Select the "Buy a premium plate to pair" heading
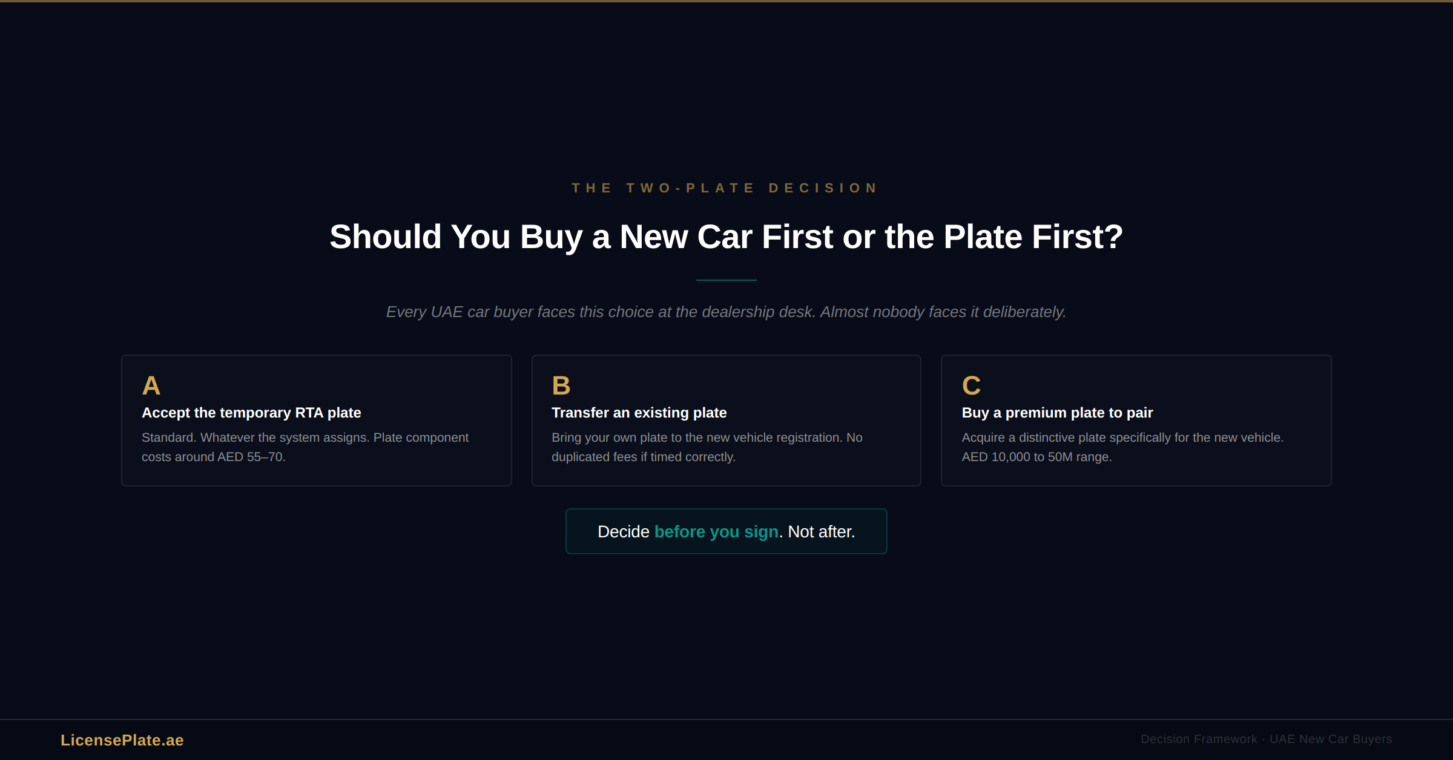1453x760 pixels. pos(1057,413)
